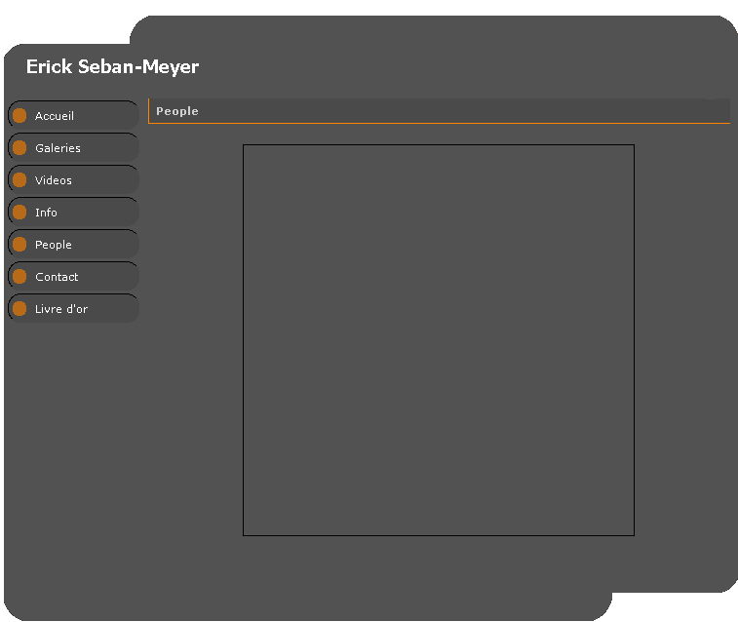Open the Galeries menu item

point(58,148)
